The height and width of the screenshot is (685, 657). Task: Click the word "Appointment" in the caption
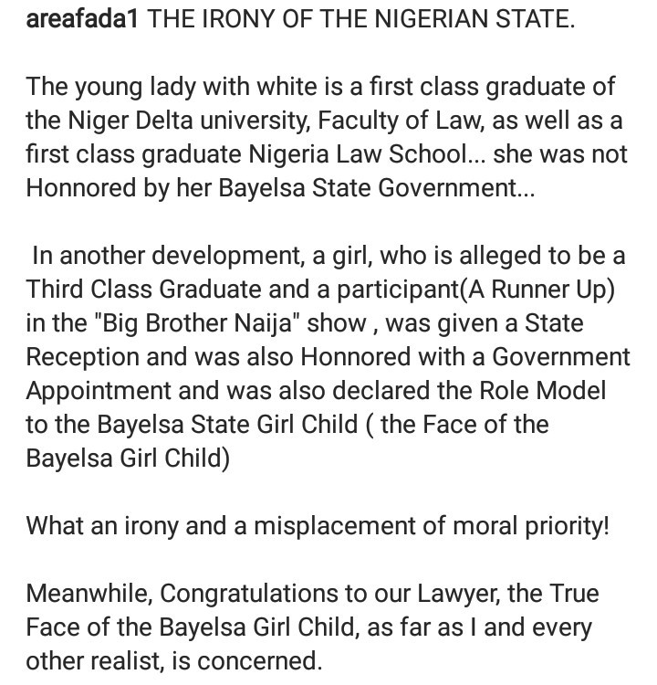coord(99,391)
